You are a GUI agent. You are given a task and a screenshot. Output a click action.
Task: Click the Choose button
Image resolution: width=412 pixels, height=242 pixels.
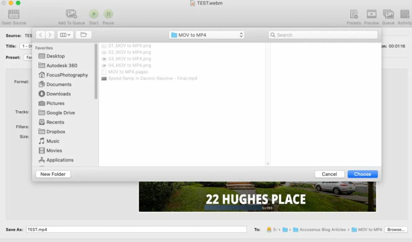(363, 174)
